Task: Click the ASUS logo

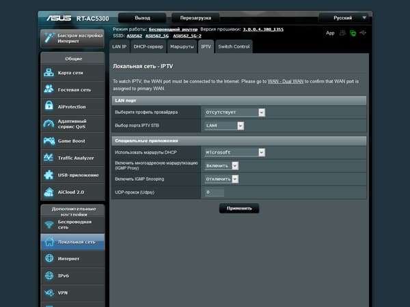Action: [x=59, y=18]
